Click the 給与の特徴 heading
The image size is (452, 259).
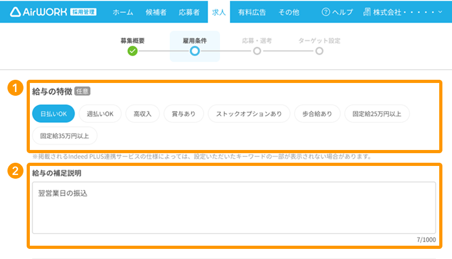(52, 91)
